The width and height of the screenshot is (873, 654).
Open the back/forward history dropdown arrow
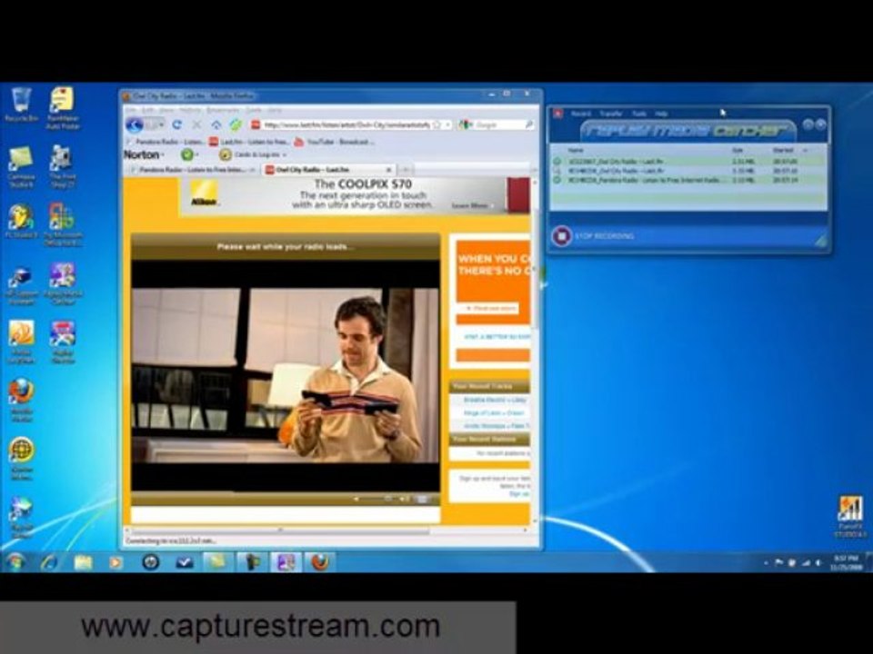[162, 125]
